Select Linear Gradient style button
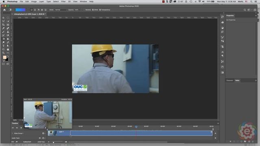The height and width of the screenshot is (146, 260). (x=31, y=10)
